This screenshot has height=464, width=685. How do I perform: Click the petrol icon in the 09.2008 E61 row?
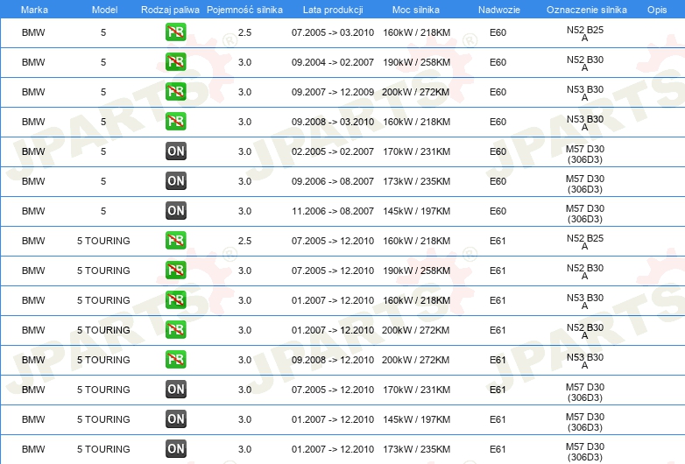click(x=175, y=359)
